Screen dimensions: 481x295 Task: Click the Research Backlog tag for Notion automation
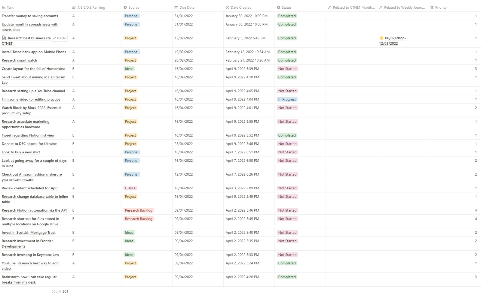[x=139, y=210]
